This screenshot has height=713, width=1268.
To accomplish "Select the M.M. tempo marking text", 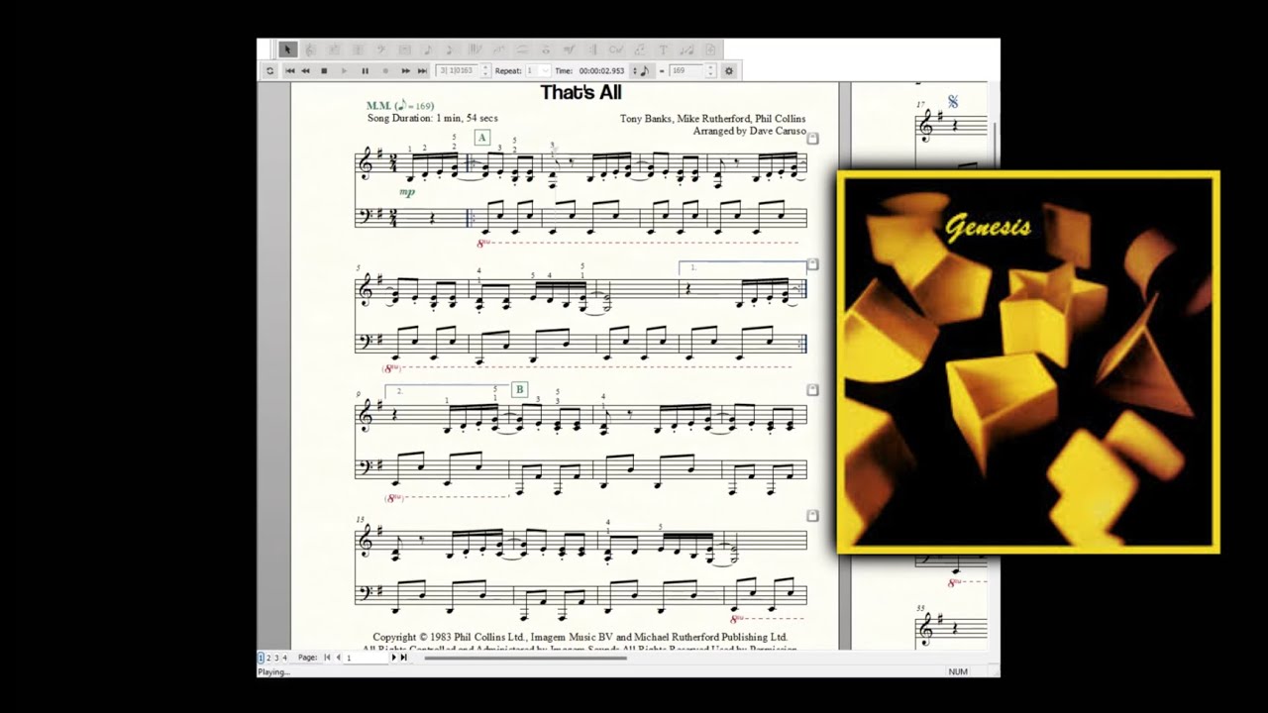I will (x=400, y=105).
